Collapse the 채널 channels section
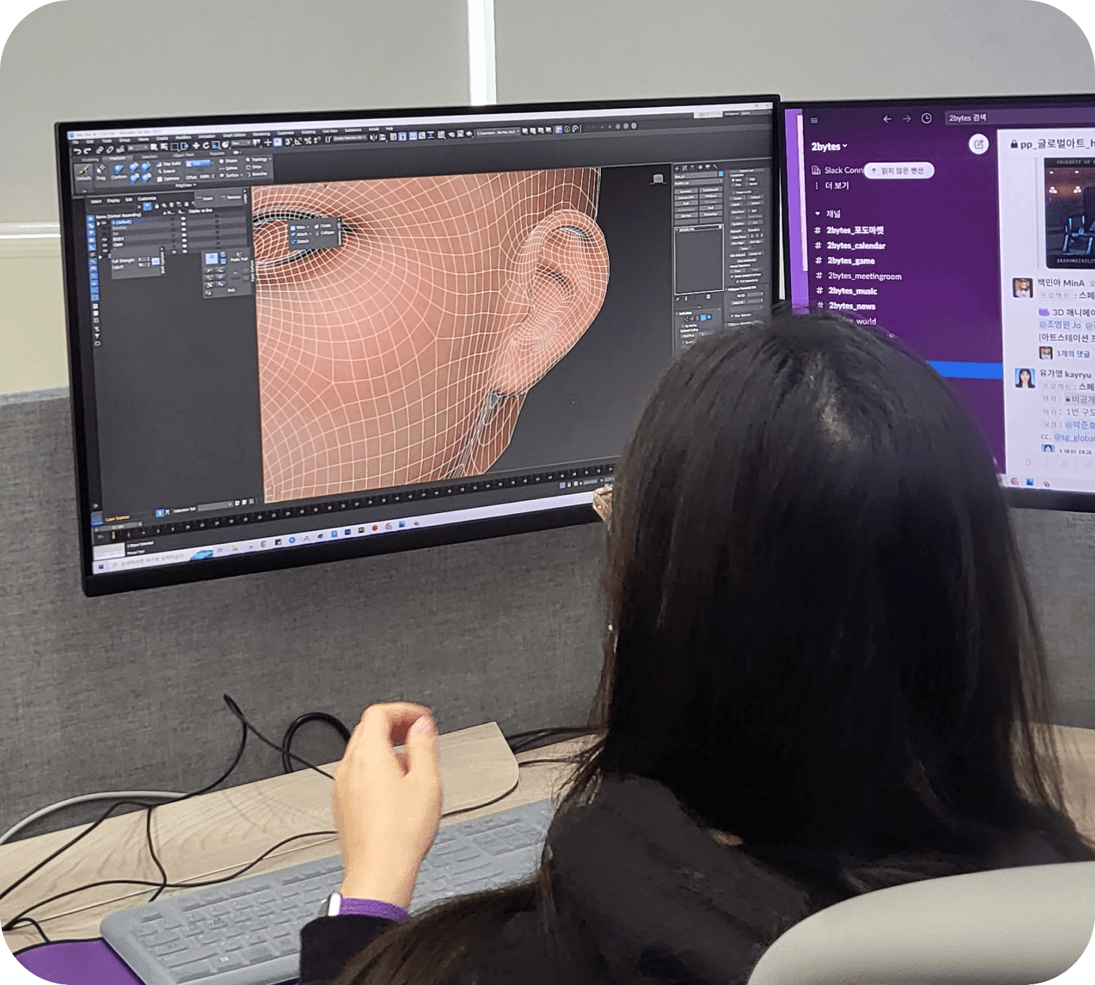The height and width of the screenshot is (985, 1095). [817, 214]
